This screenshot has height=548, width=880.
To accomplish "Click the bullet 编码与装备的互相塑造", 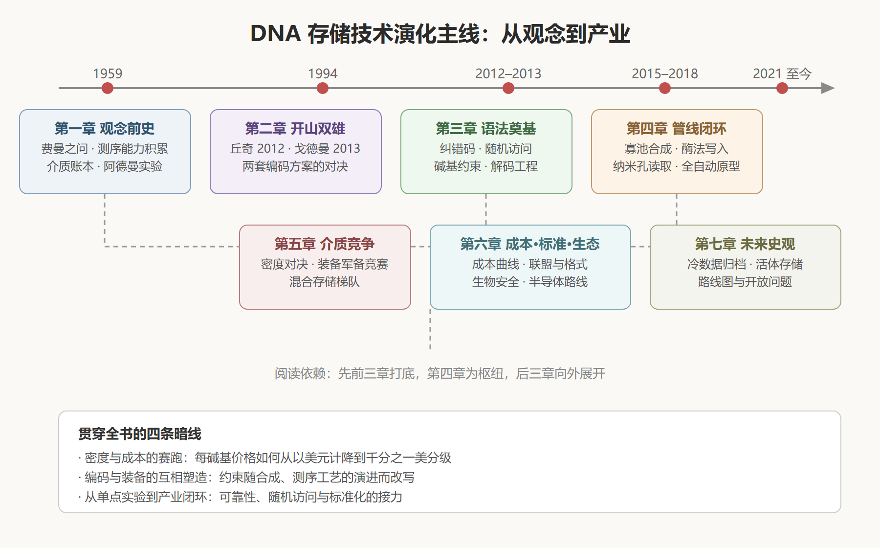I will (x=246, y=478).
